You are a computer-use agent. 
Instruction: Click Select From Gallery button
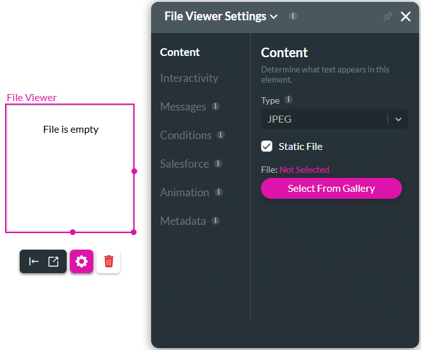[x=331, y=188]
